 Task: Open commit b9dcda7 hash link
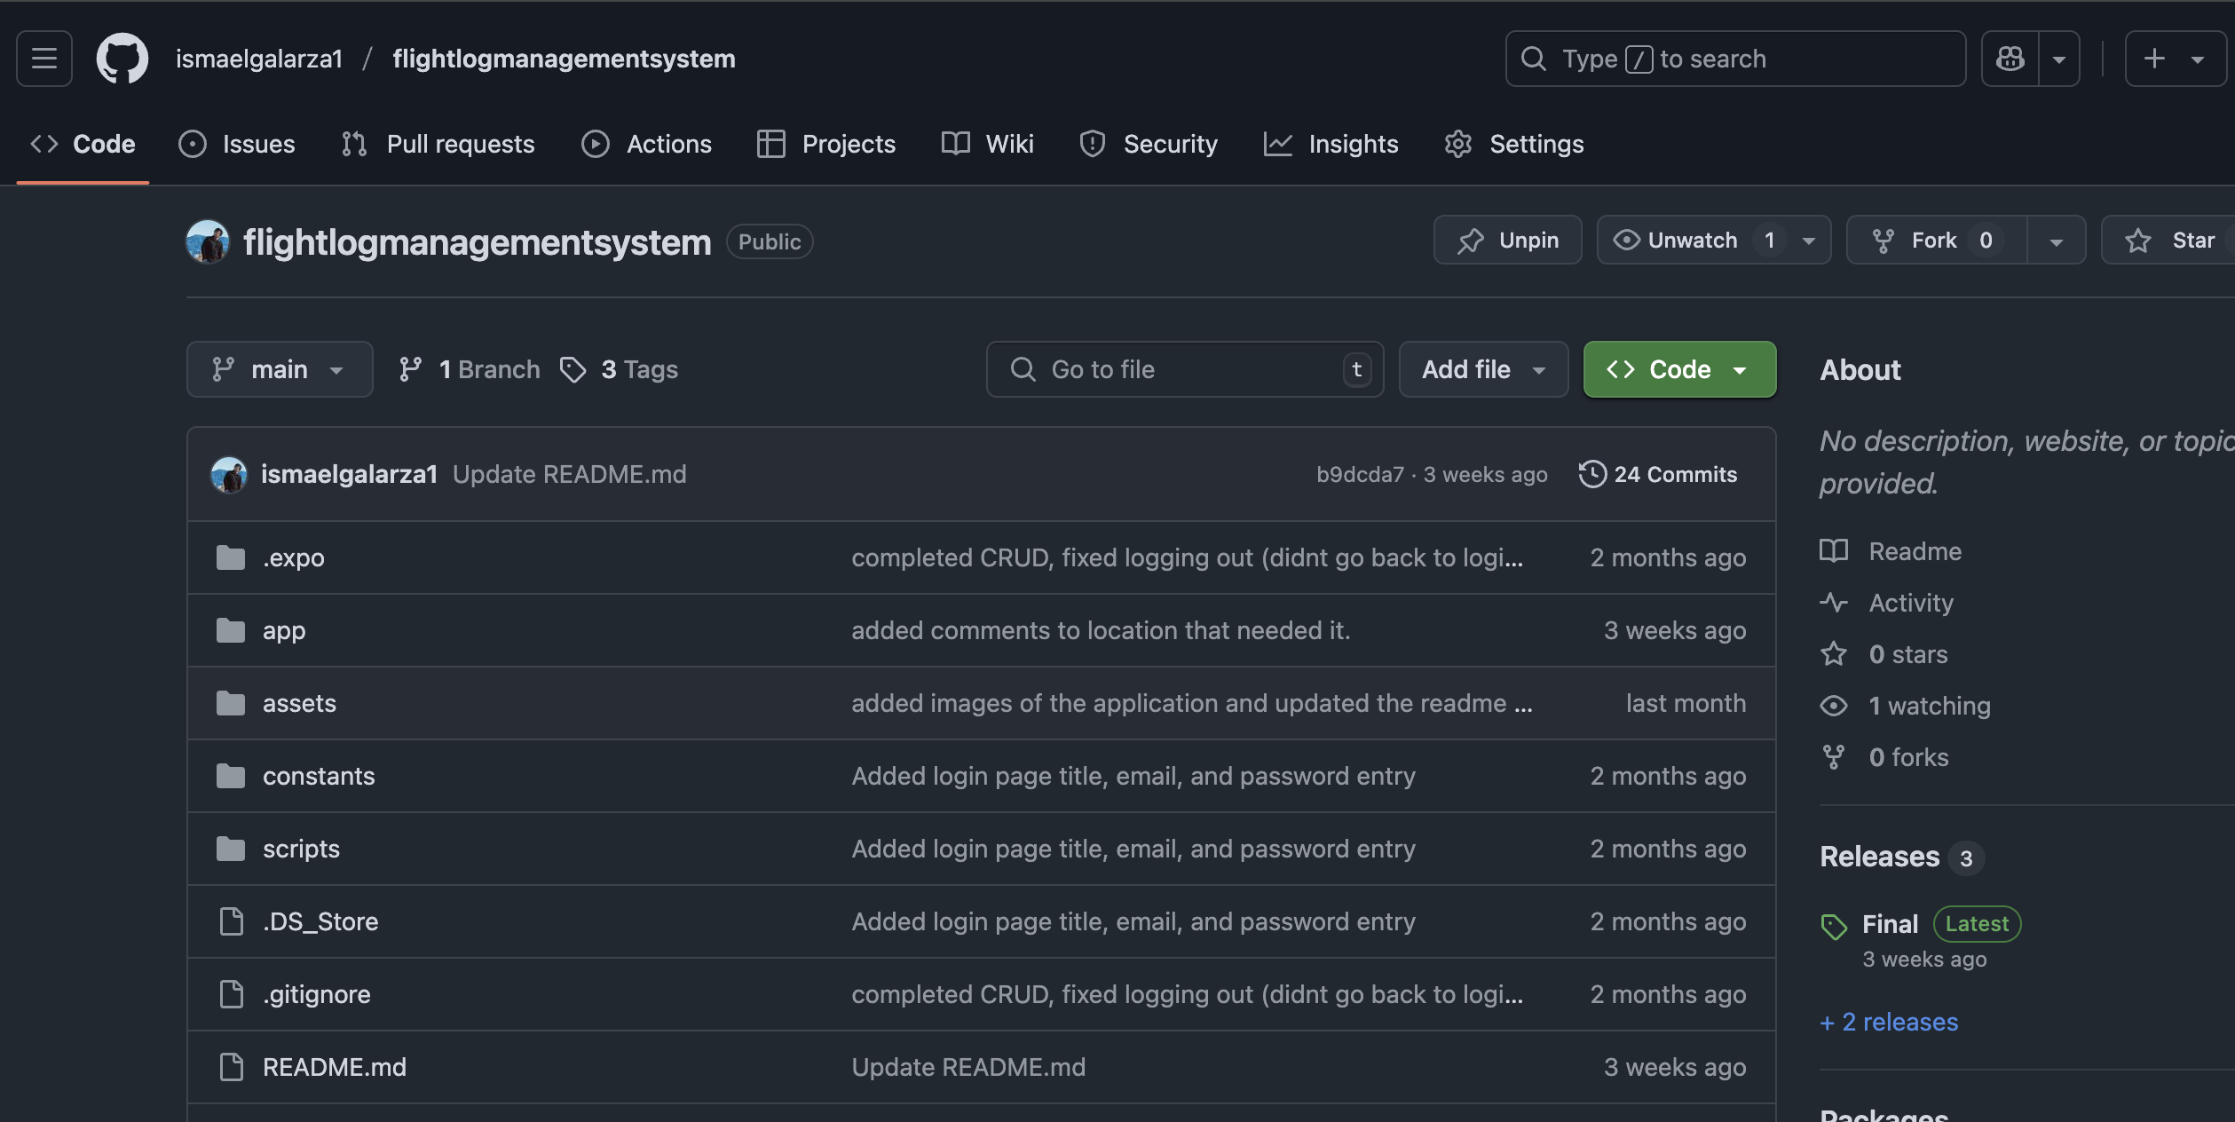point(1360,475)
